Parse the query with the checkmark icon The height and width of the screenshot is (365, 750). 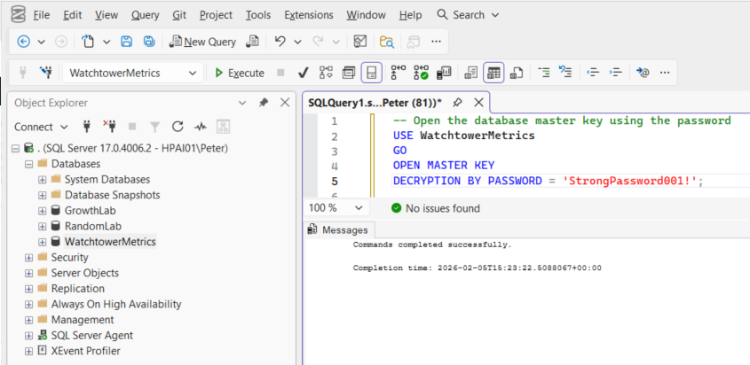click(x=303, y=73)
